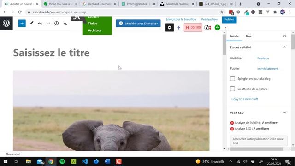Open Windows Start menu
Viewport: 295px width, 166px height.
pyautogui.click(x=6, y=161)
